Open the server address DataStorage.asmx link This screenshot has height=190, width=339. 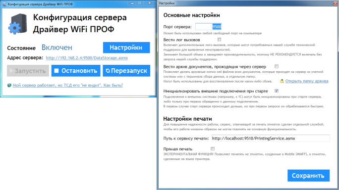tap(87, 58)
